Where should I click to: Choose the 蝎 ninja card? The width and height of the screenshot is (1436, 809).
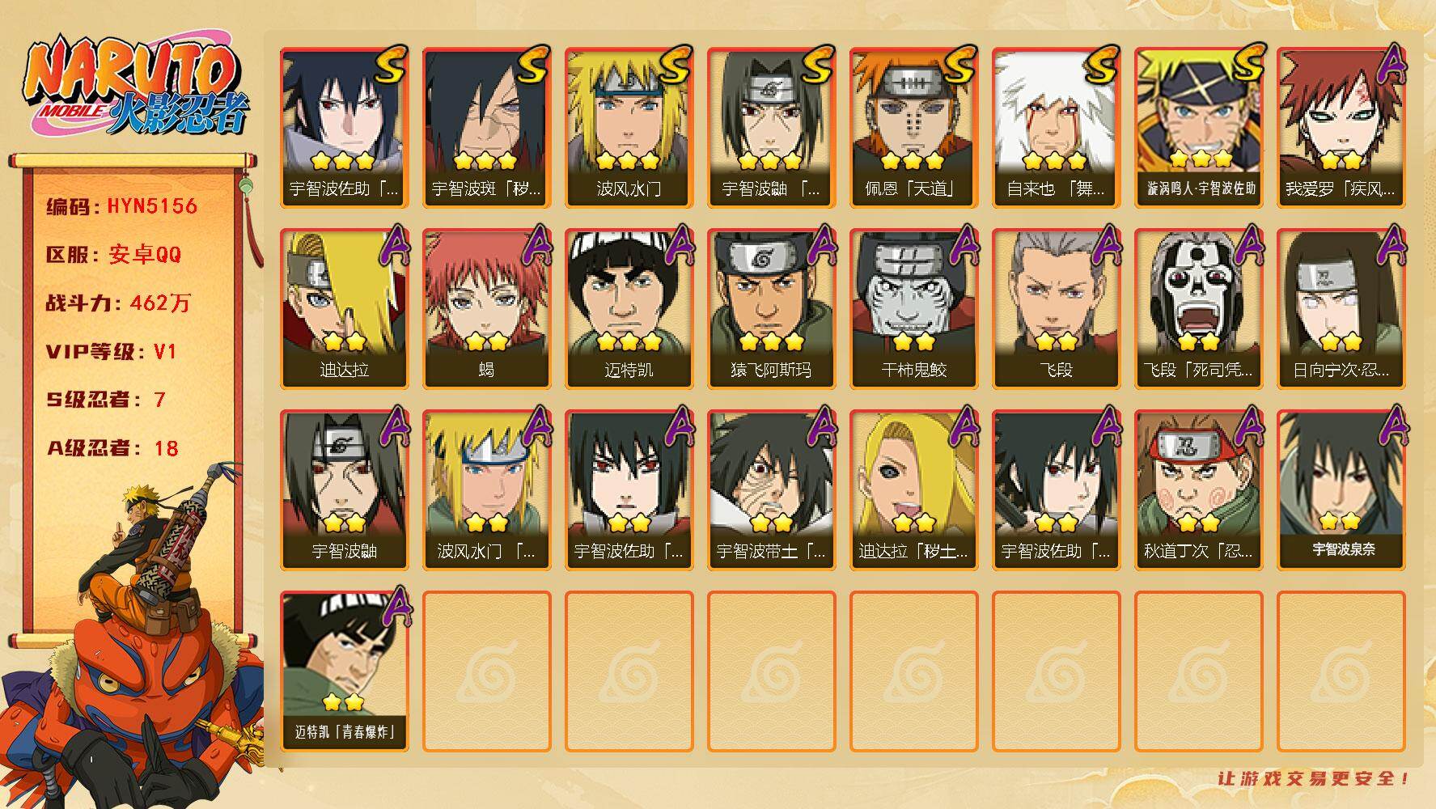tap(486, 309)
